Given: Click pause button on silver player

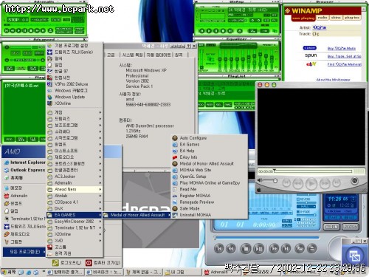Looking at the screenshot, I should (x=259, y=249).
